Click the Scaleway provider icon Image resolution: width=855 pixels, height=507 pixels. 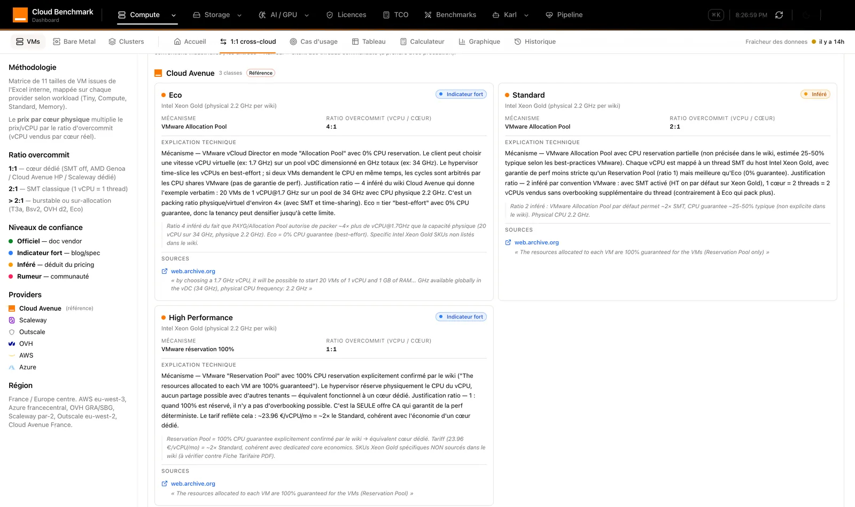tap(12, 320)
